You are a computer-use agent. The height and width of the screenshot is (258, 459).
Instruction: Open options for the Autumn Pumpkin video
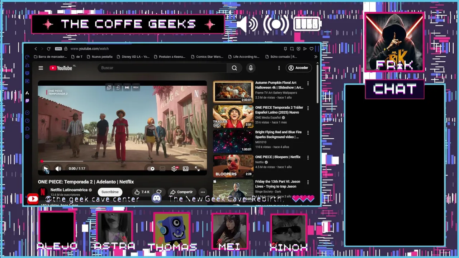coord(308,83)
